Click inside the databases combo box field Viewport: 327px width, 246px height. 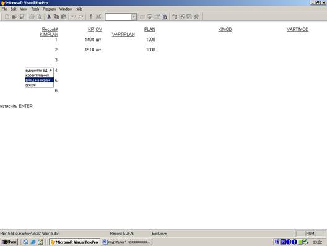[x=118, y=17]
